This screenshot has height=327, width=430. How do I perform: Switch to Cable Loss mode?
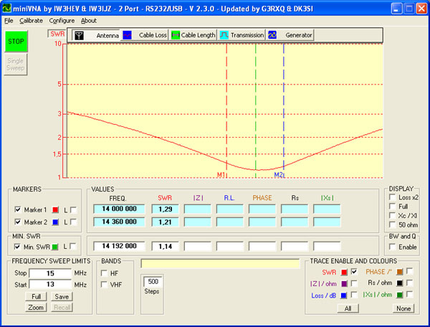click(x=127, y=34)
